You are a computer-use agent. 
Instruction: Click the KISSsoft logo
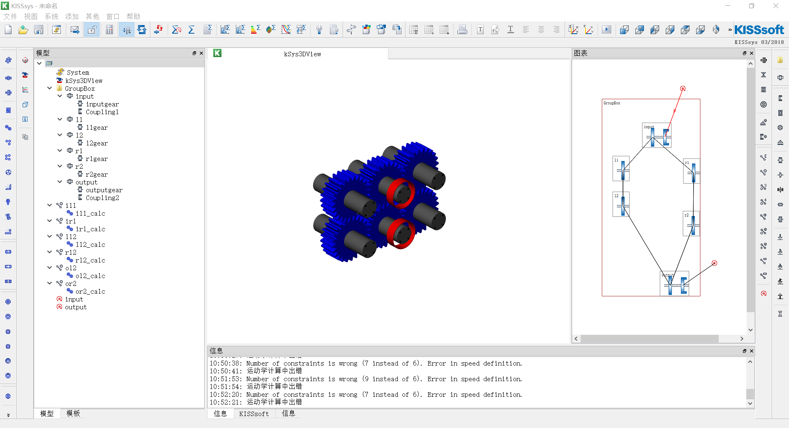pos(759,30)
